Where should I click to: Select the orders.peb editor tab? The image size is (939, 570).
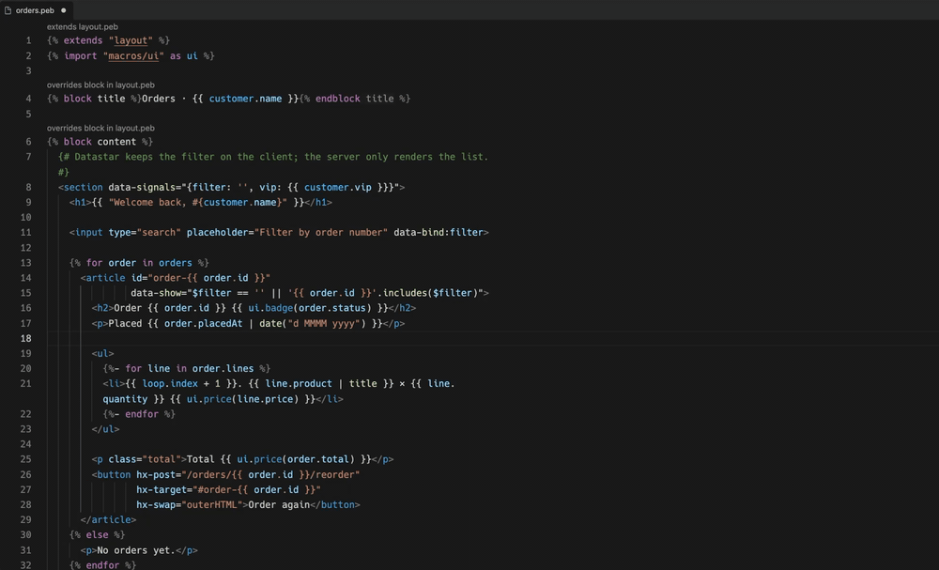point(36,10)
